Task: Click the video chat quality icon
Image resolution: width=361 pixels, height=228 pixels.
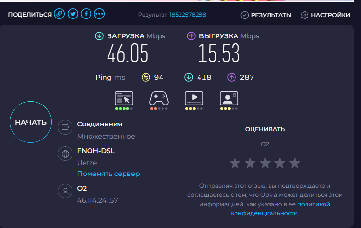Action: pos(229,99)
